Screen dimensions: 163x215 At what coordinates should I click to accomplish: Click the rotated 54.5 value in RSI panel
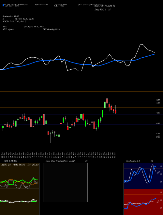tap(158, 202)
